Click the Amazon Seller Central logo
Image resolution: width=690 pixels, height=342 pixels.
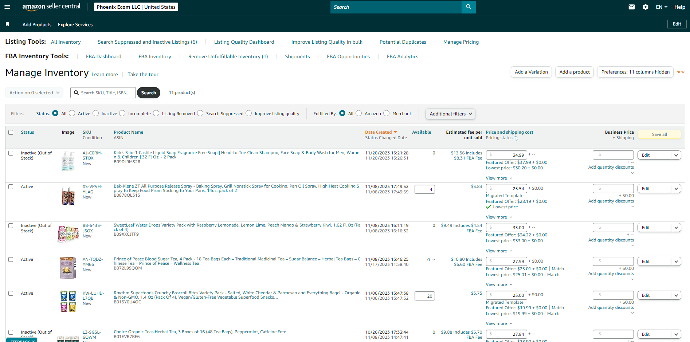(51, 7)
